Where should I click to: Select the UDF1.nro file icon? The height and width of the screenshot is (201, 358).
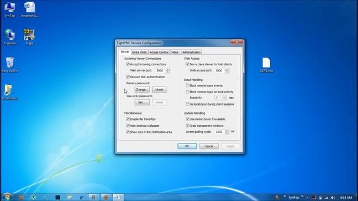point(266,65)
